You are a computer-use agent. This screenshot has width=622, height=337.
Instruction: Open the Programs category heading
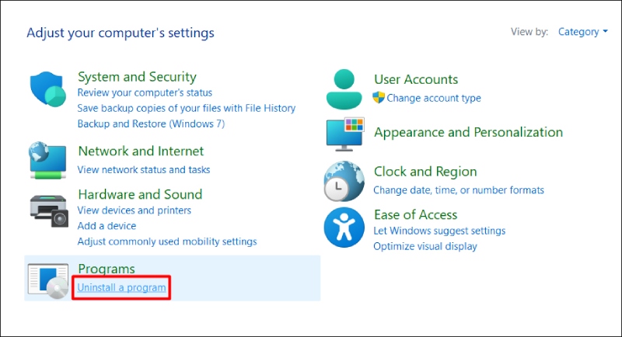(107, 269)
